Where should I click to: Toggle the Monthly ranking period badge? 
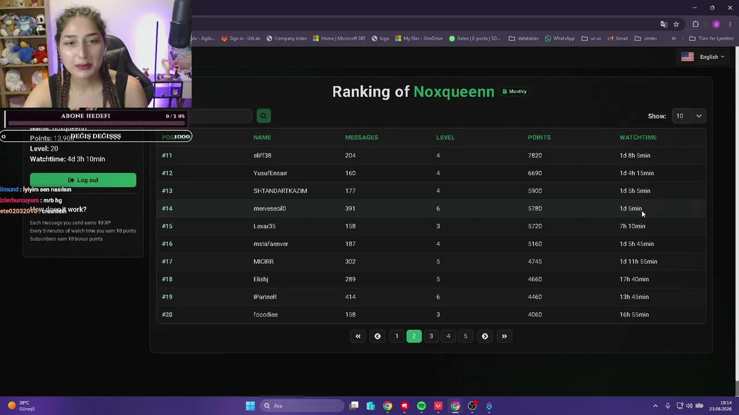tap(514, 92)
